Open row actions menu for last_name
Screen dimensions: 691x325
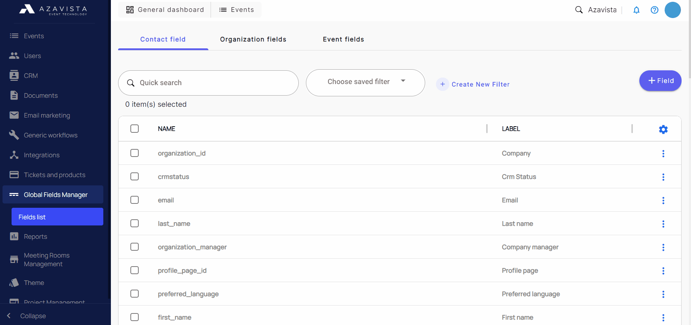(663, 224)
